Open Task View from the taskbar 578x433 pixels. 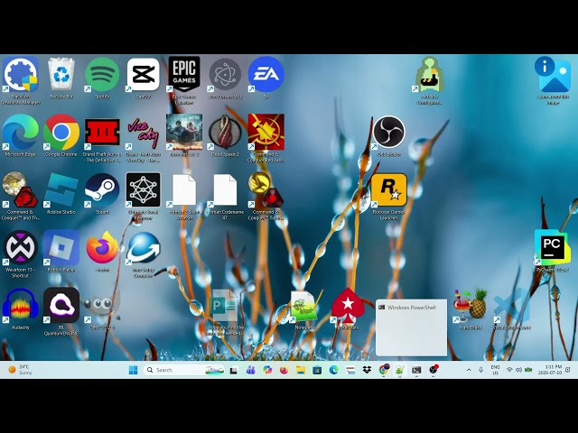click(233, 371)
